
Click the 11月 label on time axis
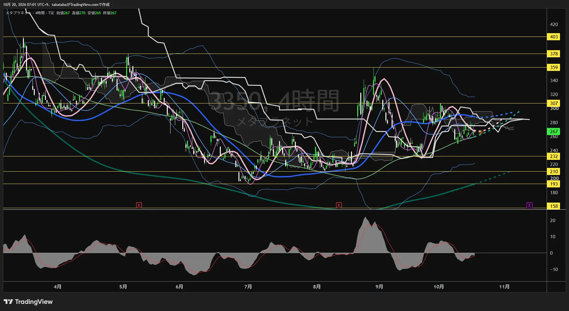[x=505, y=287]
